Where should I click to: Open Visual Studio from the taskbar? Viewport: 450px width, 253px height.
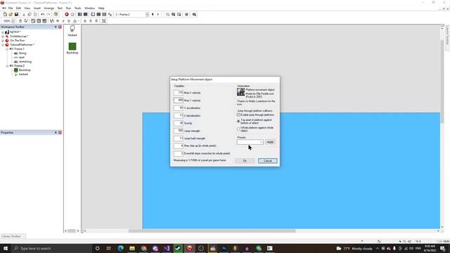pos(167,248)
